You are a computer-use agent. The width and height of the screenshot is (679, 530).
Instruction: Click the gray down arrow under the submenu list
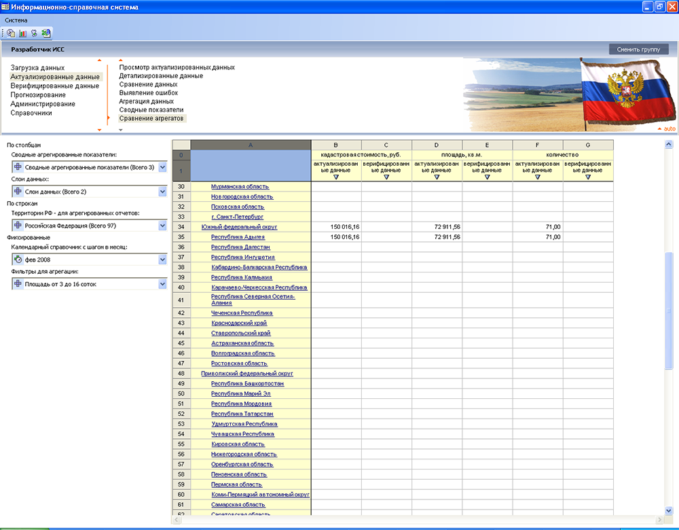(121, 128)
